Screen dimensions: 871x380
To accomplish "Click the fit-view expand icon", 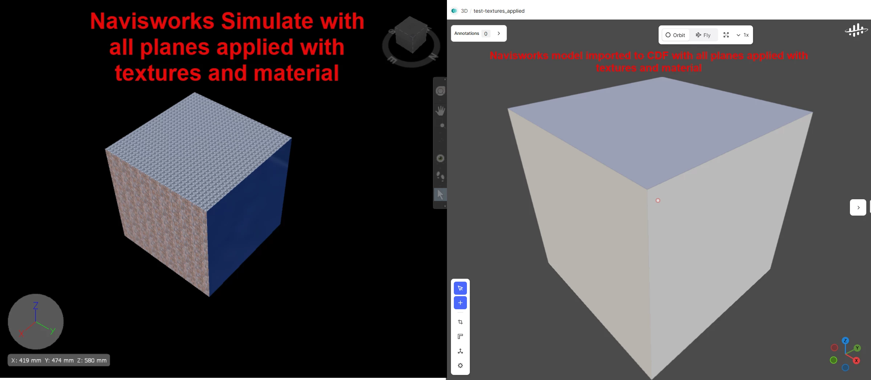I will point(726,35).
